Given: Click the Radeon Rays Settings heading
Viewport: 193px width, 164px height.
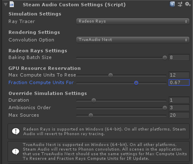Looking at the screenshot, I should click(38, 51).
